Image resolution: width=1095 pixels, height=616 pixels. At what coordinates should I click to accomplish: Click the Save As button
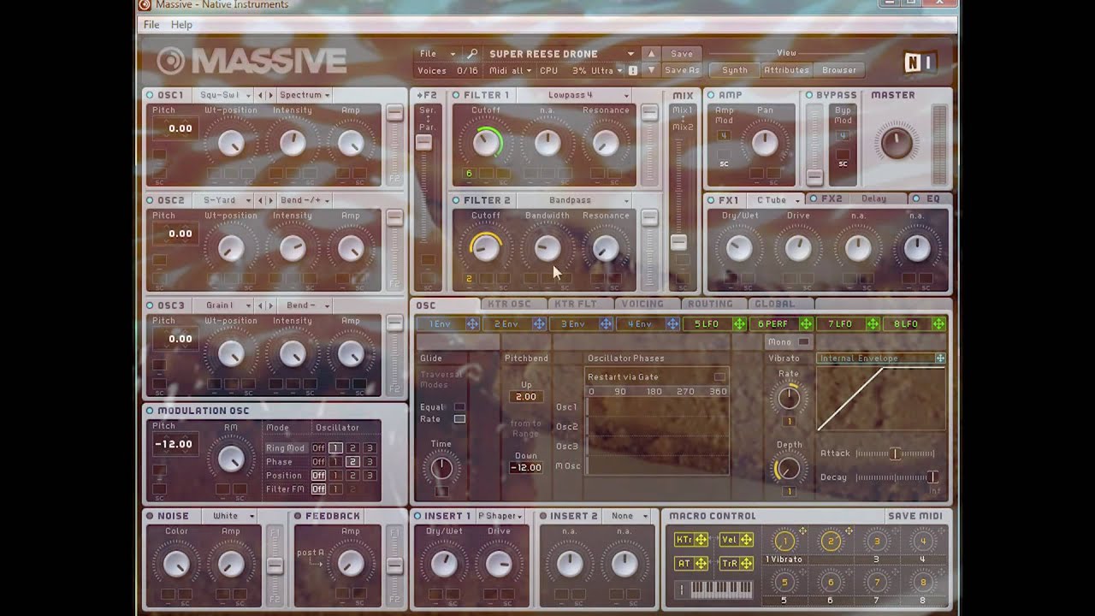(682, 70)
